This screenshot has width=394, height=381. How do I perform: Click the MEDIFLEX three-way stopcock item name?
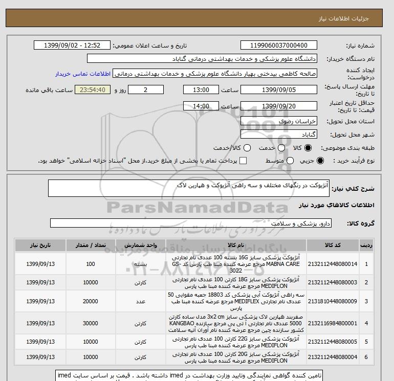(236, 301)
